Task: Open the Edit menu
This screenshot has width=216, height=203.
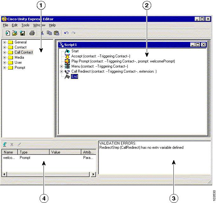Action: click(15, 25)
